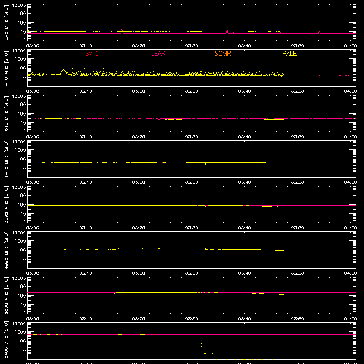Select the 8800 MHz [SFU] axis label
364x364 pixels.
point(6,295)
